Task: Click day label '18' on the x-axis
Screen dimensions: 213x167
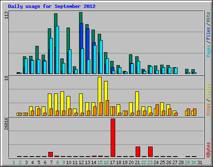Action: click(119, 162)
